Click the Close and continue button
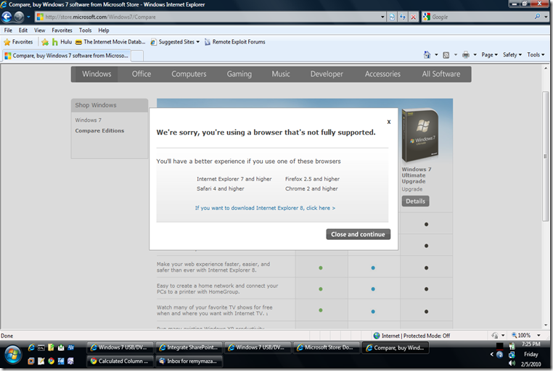The image size is (553, 371). (x=358, y=235)
